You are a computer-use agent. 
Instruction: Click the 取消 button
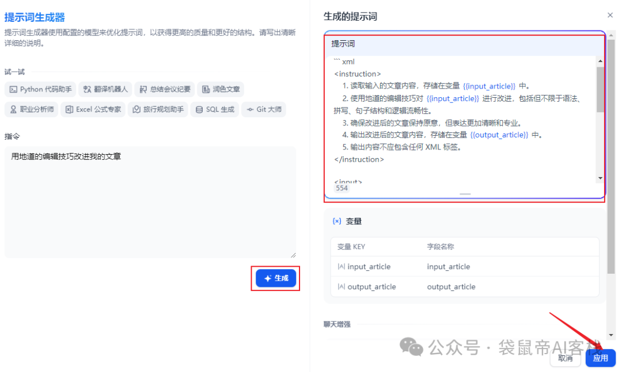[565, 358]
